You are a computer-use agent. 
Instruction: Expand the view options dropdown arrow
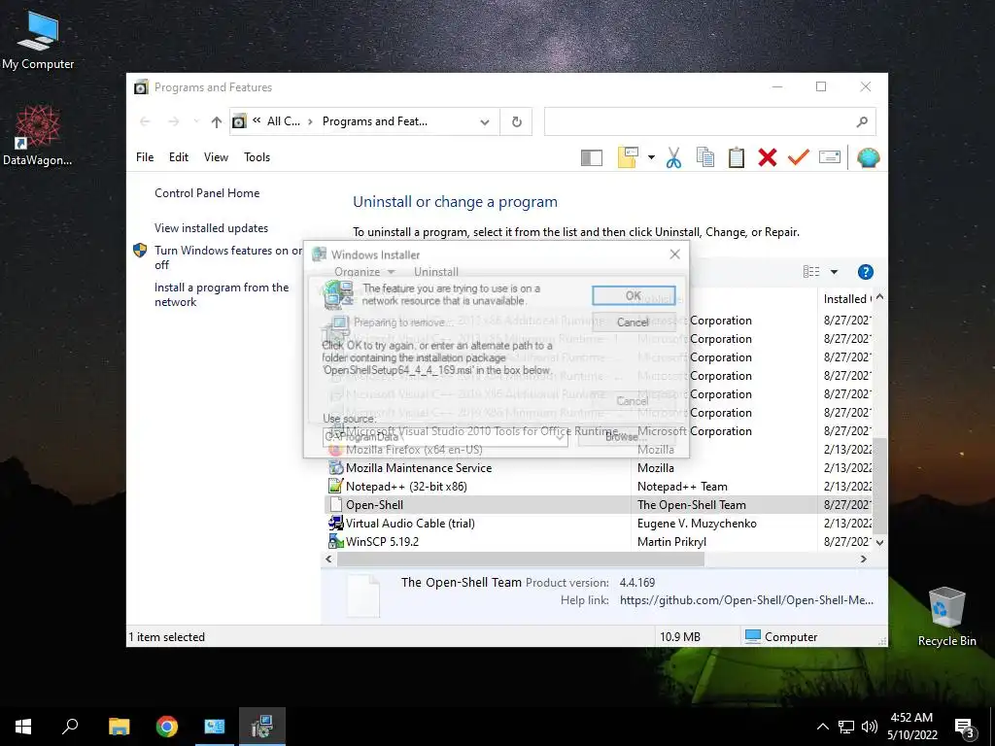(x=834, y=272)
